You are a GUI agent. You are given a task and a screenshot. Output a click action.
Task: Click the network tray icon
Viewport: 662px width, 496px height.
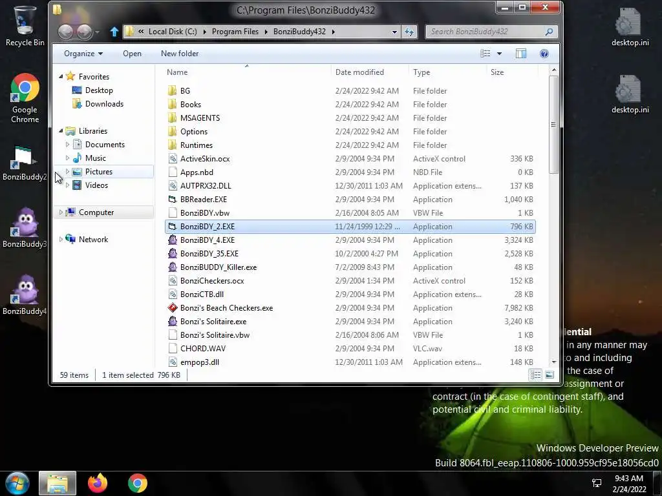pyautogui.click(x=597, y=483)
